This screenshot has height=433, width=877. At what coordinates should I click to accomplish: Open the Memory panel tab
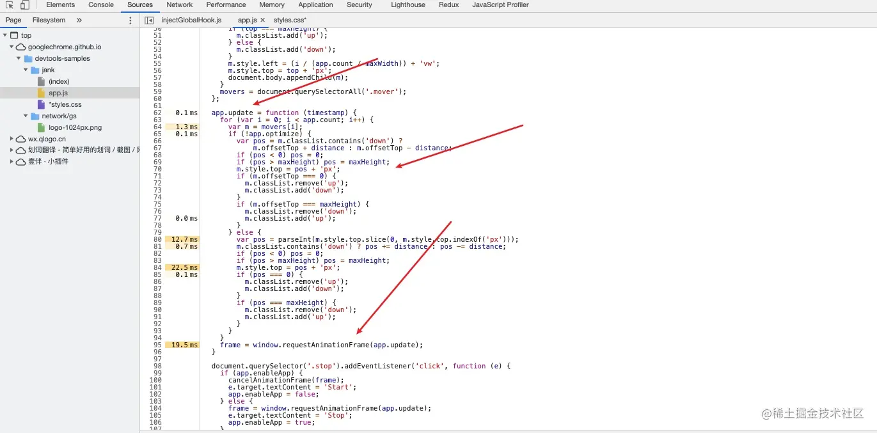(272, 5)
